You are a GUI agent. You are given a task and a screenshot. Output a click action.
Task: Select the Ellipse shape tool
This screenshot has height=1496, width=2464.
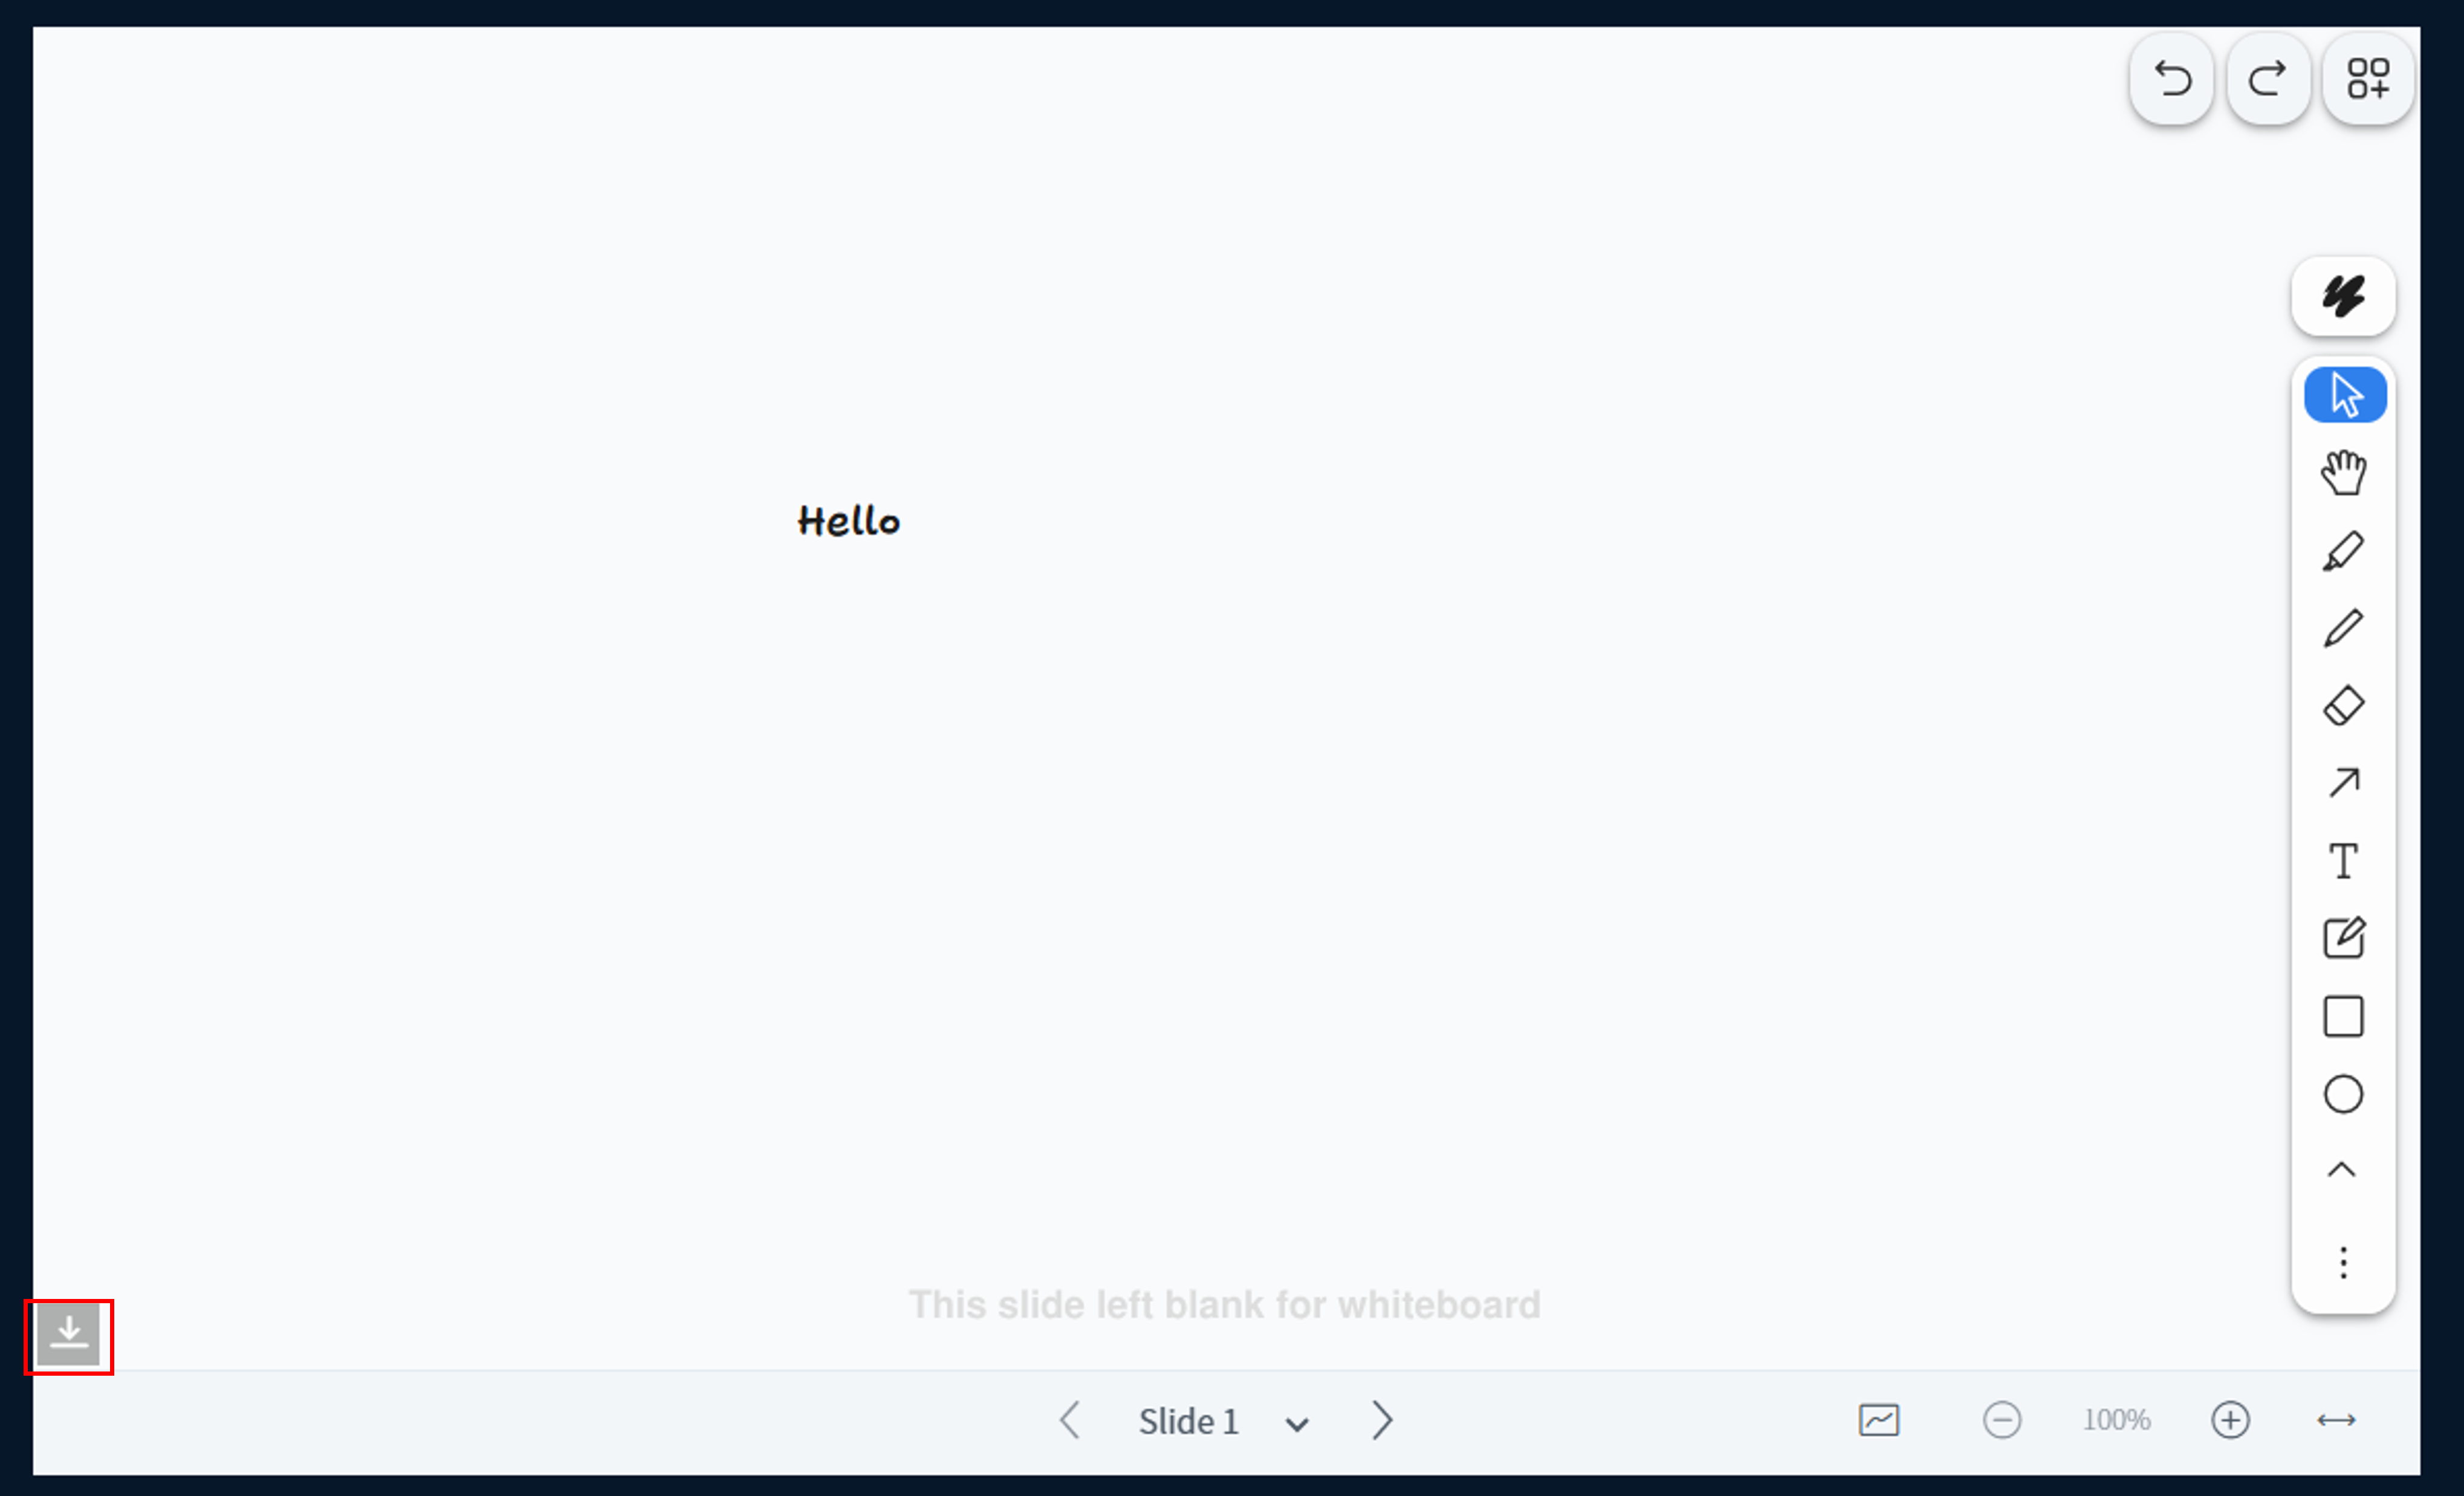tap(2343, 1094)
